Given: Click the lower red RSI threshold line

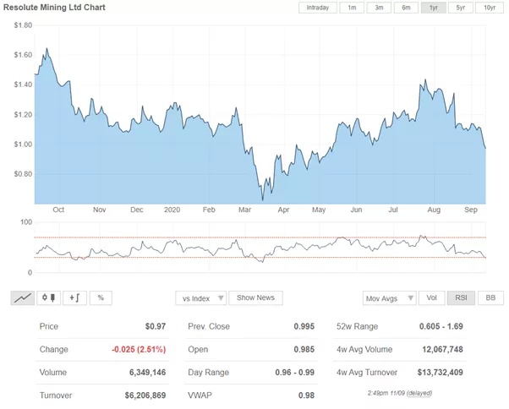Looking at the screenshot, I should 260,258.
